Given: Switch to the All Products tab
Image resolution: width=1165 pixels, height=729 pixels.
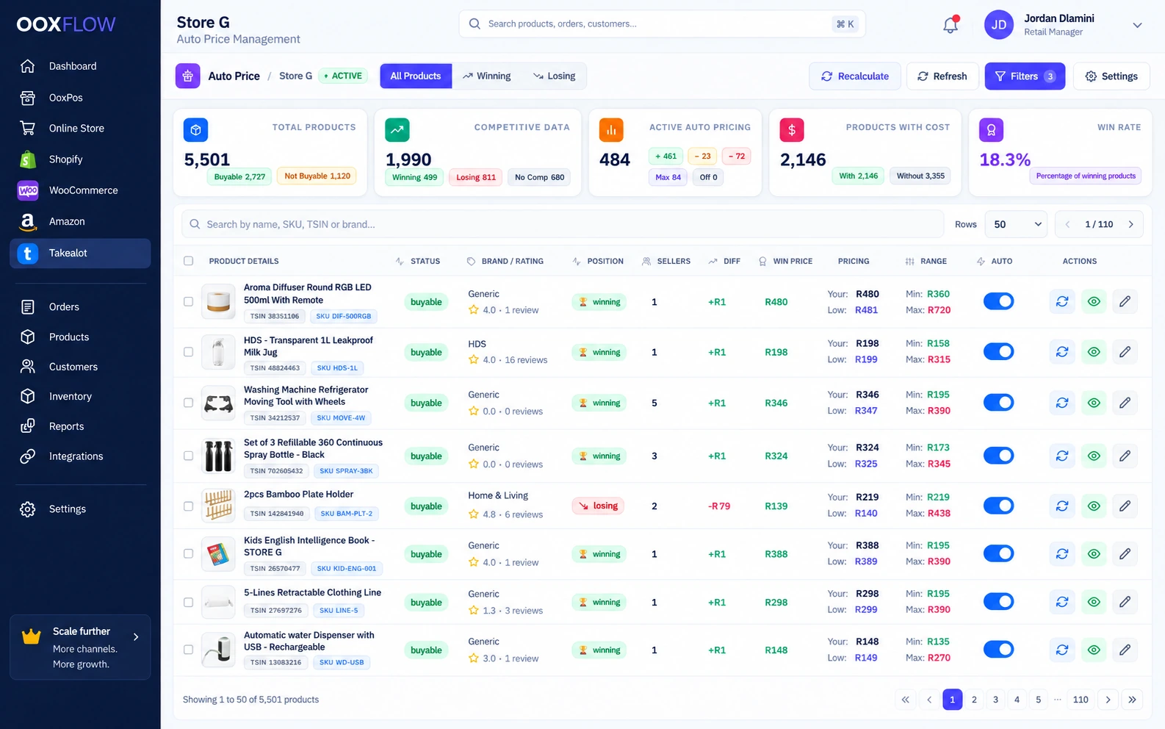Looking at the screenshot, I should coord(416,76).
